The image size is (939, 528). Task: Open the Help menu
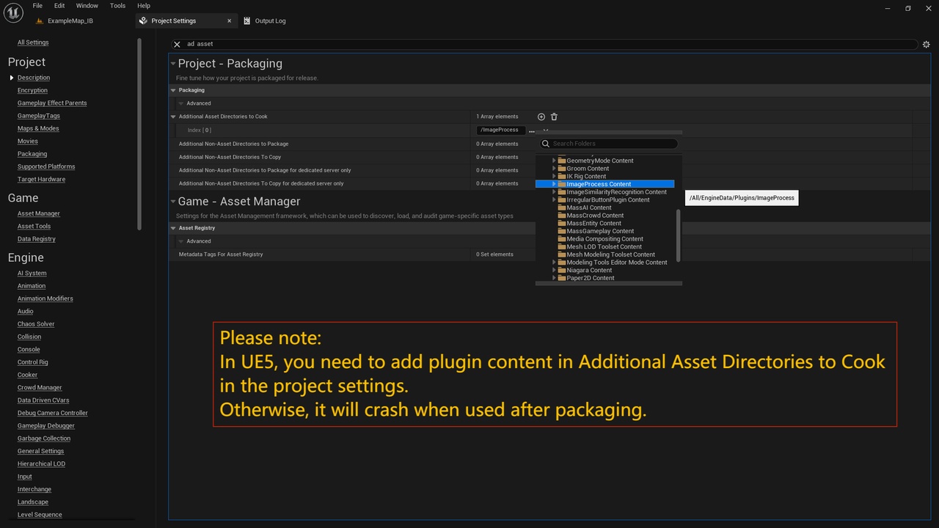pos(144,6)
